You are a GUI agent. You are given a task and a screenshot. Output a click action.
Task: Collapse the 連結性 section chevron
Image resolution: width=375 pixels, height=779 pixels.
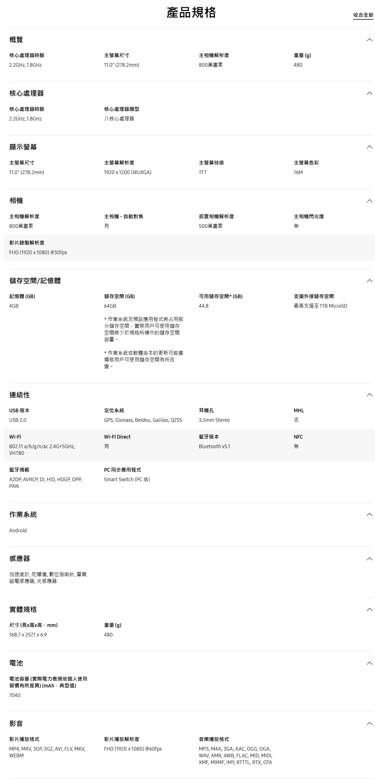(x=369, y=395)
